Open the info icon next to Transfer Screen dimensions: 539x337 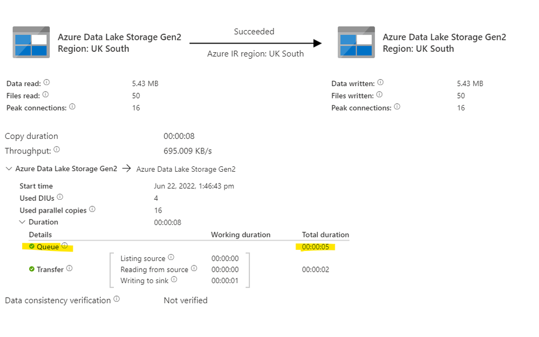pyautogui.click(x=70, y=268)
